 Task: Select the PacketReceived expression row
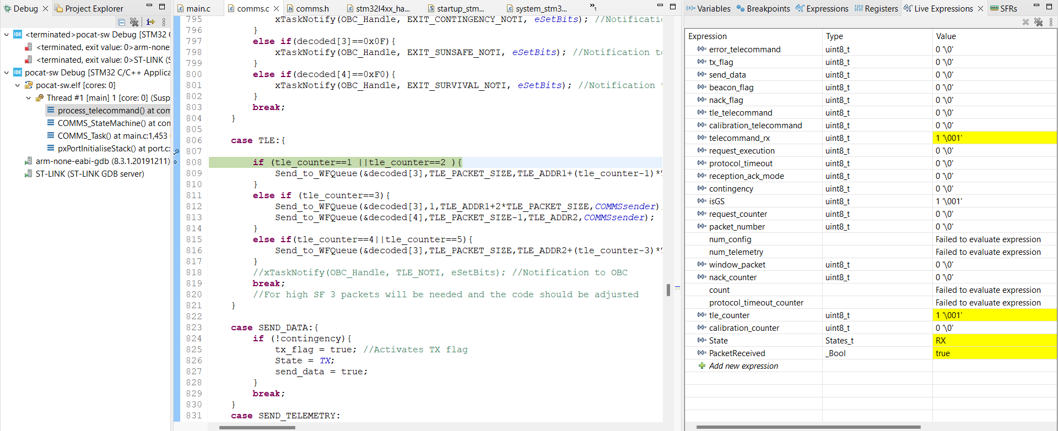[x=871, y=353]
